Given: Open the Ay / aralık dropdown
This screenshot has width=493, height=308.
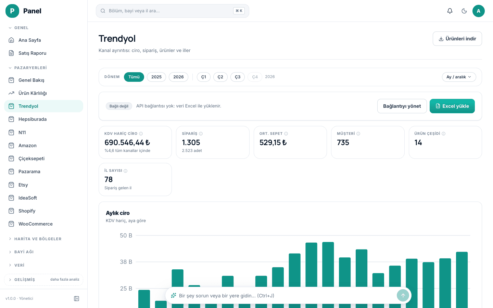Looking at the screenshot, I should (x=459, y=77).
